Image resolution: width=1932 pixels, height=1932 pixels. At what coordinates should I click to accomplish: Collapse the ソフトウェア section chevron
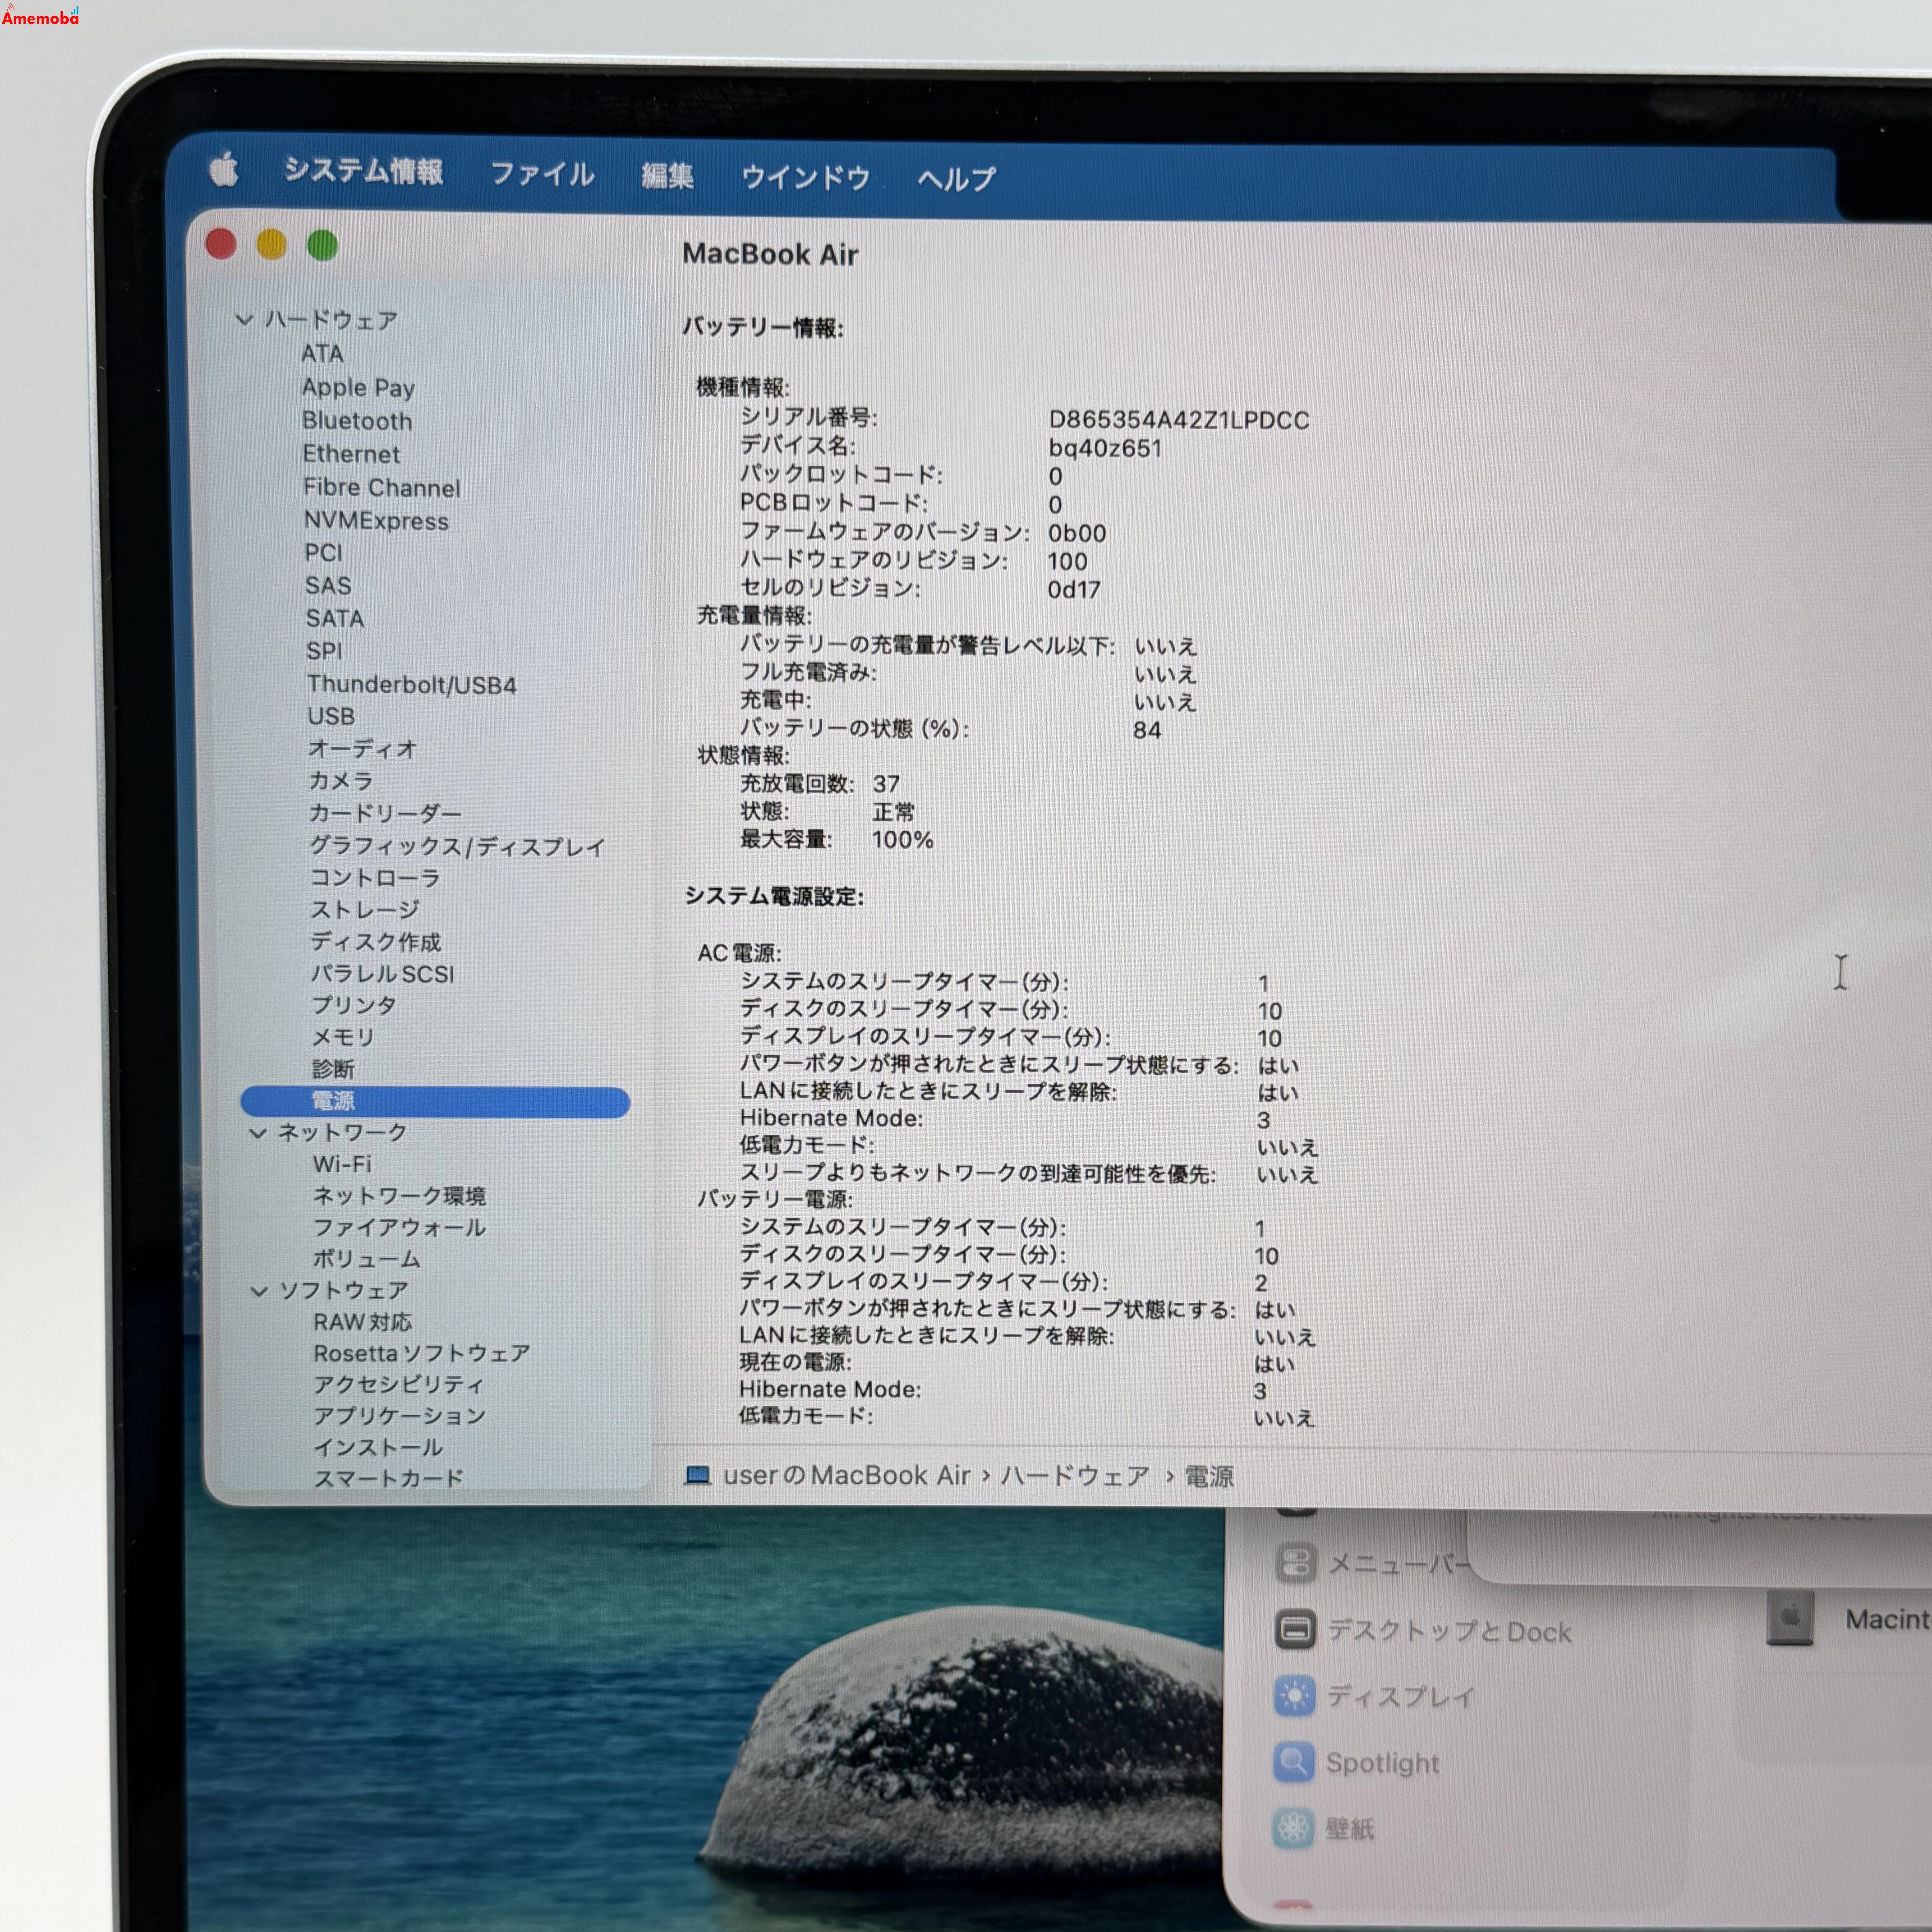point(259,1291)
